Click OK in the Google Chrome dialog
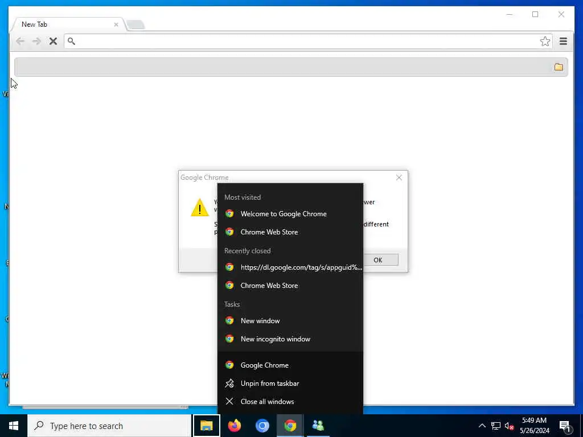This screenshot has height=437, width=583. click(378, 260)
